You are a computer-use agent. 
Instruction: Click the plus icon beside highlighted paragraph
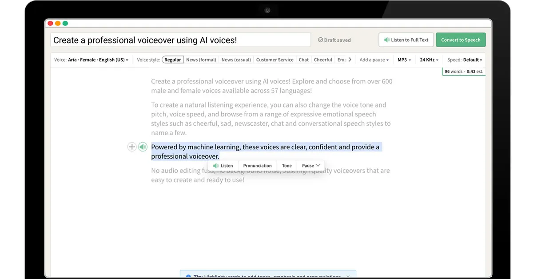click(132, 147)
